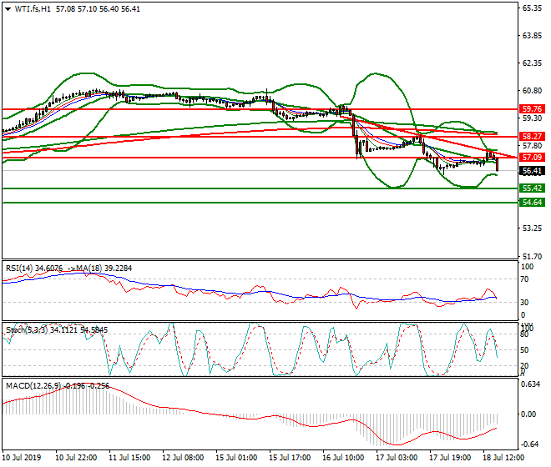Click the 60.80 price axis value
This screenshot has width=551, height=467.
(x=532, y=91)
